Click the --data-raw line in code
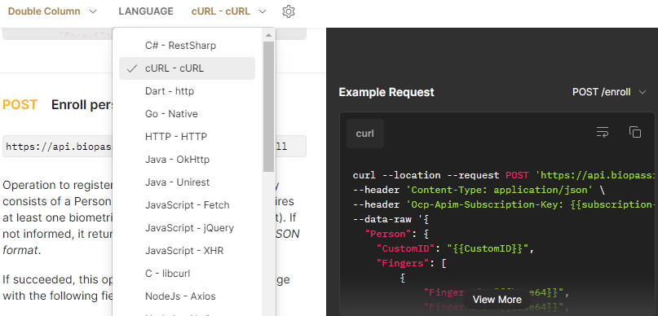This screenshot has width=658, height=316. pos(390,219)
